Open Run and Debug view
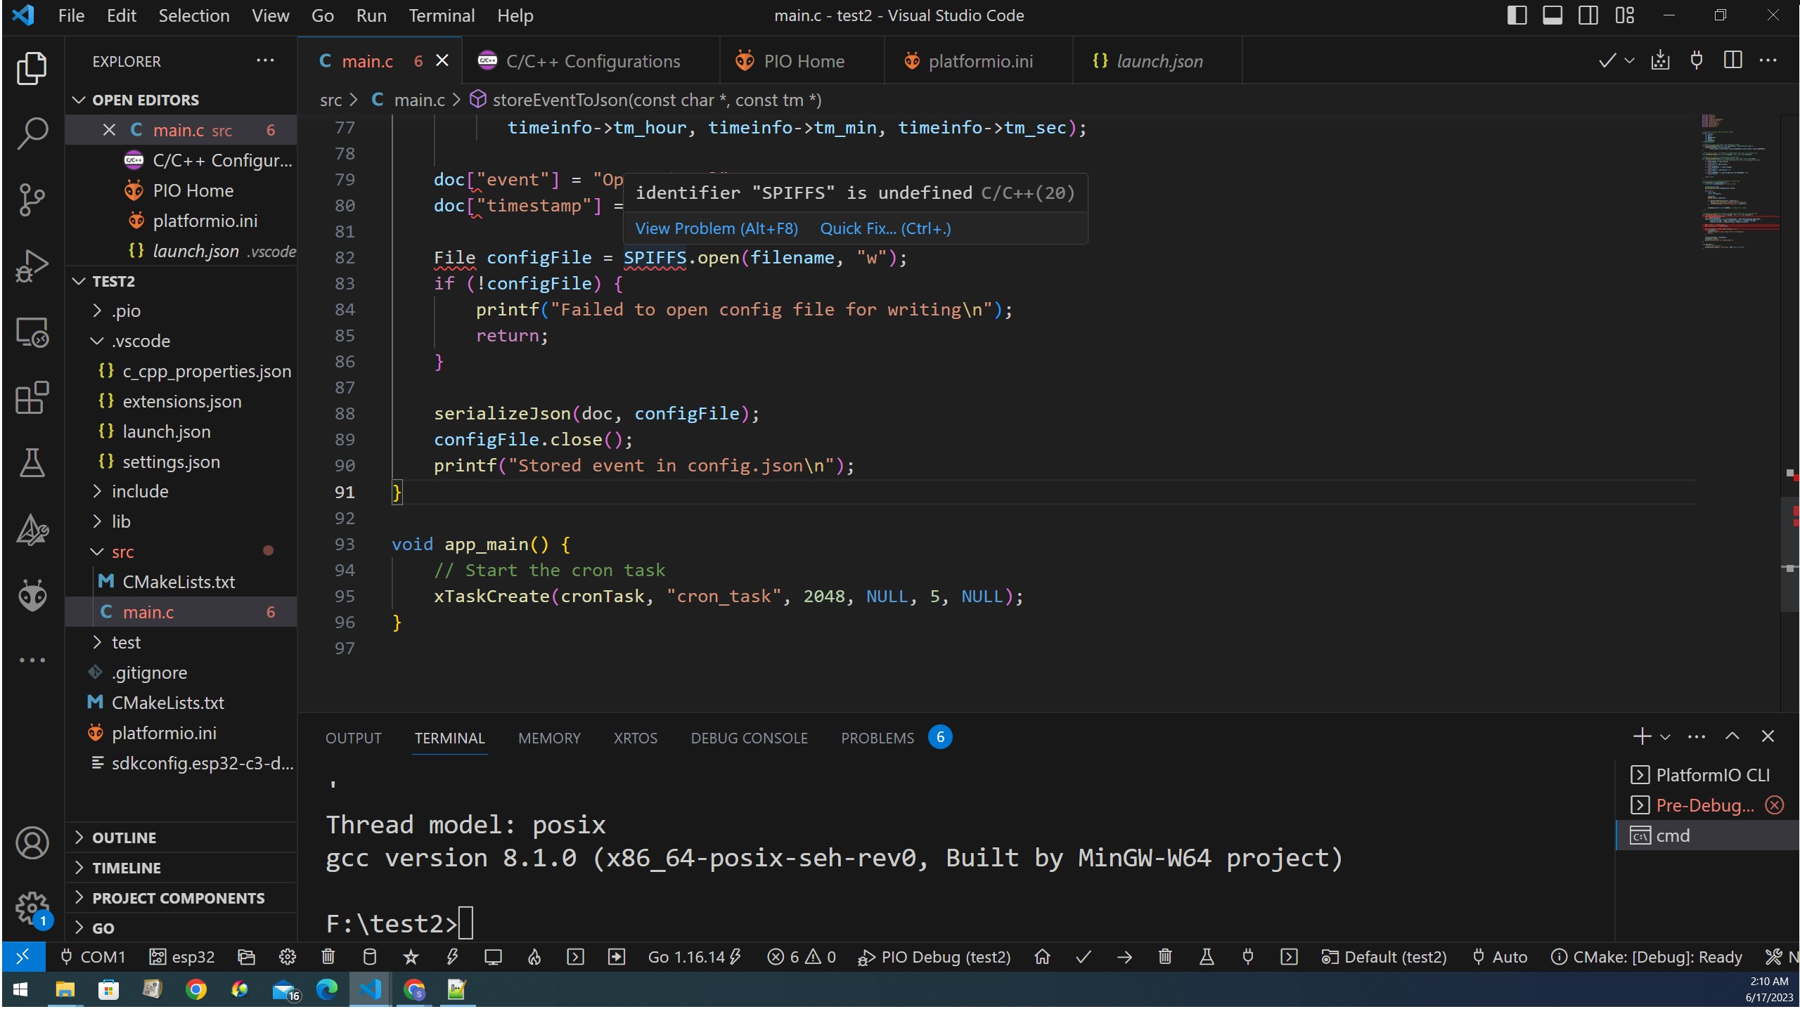1800x1009 pixels. click(x=32, y=265)
